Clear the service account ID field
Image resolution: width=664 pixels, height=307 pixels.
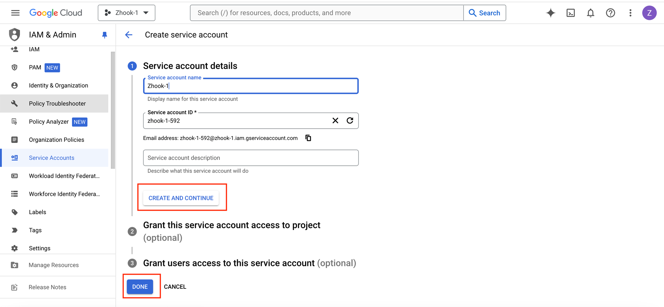pos(335,121)
